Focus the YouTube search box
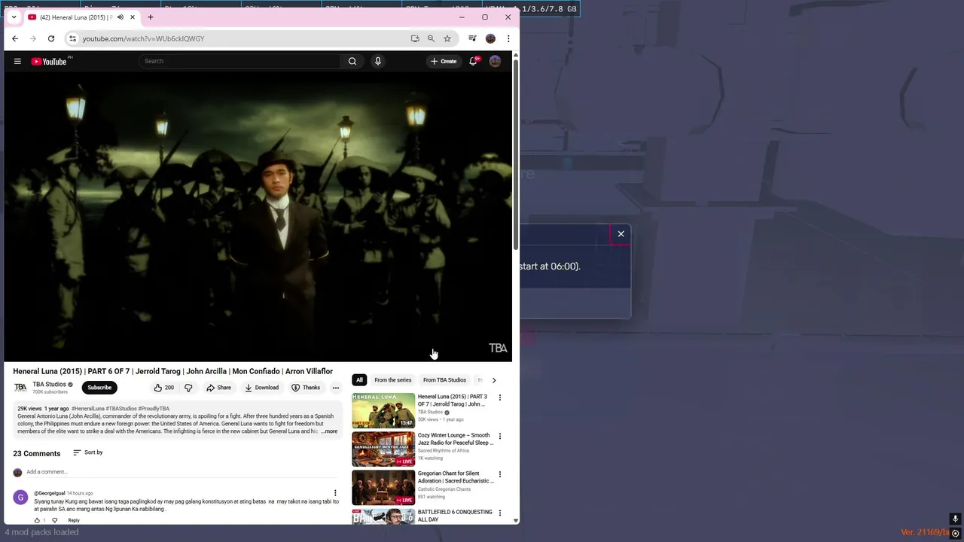The width and height of the screenshot is (964, 542). pyautogui.click(x=239, y=61)
